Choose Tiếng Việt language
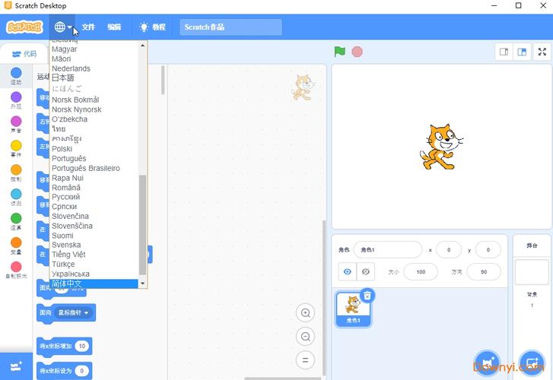 pos(94,255)
